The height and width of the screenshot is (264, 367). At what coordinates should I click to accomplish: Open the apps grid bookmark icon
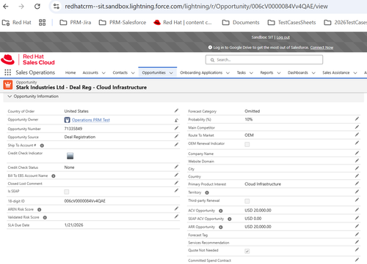[42, 23]
